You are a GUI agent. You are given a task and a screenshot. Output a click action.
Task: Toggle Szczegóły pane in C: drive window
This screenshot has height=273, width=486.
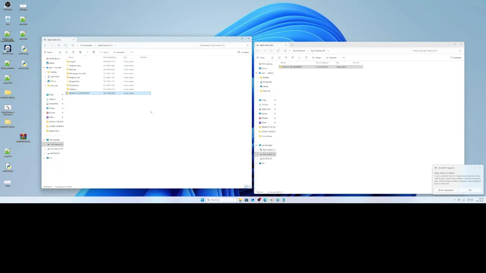pyautogui.click(x=243, y=52)
